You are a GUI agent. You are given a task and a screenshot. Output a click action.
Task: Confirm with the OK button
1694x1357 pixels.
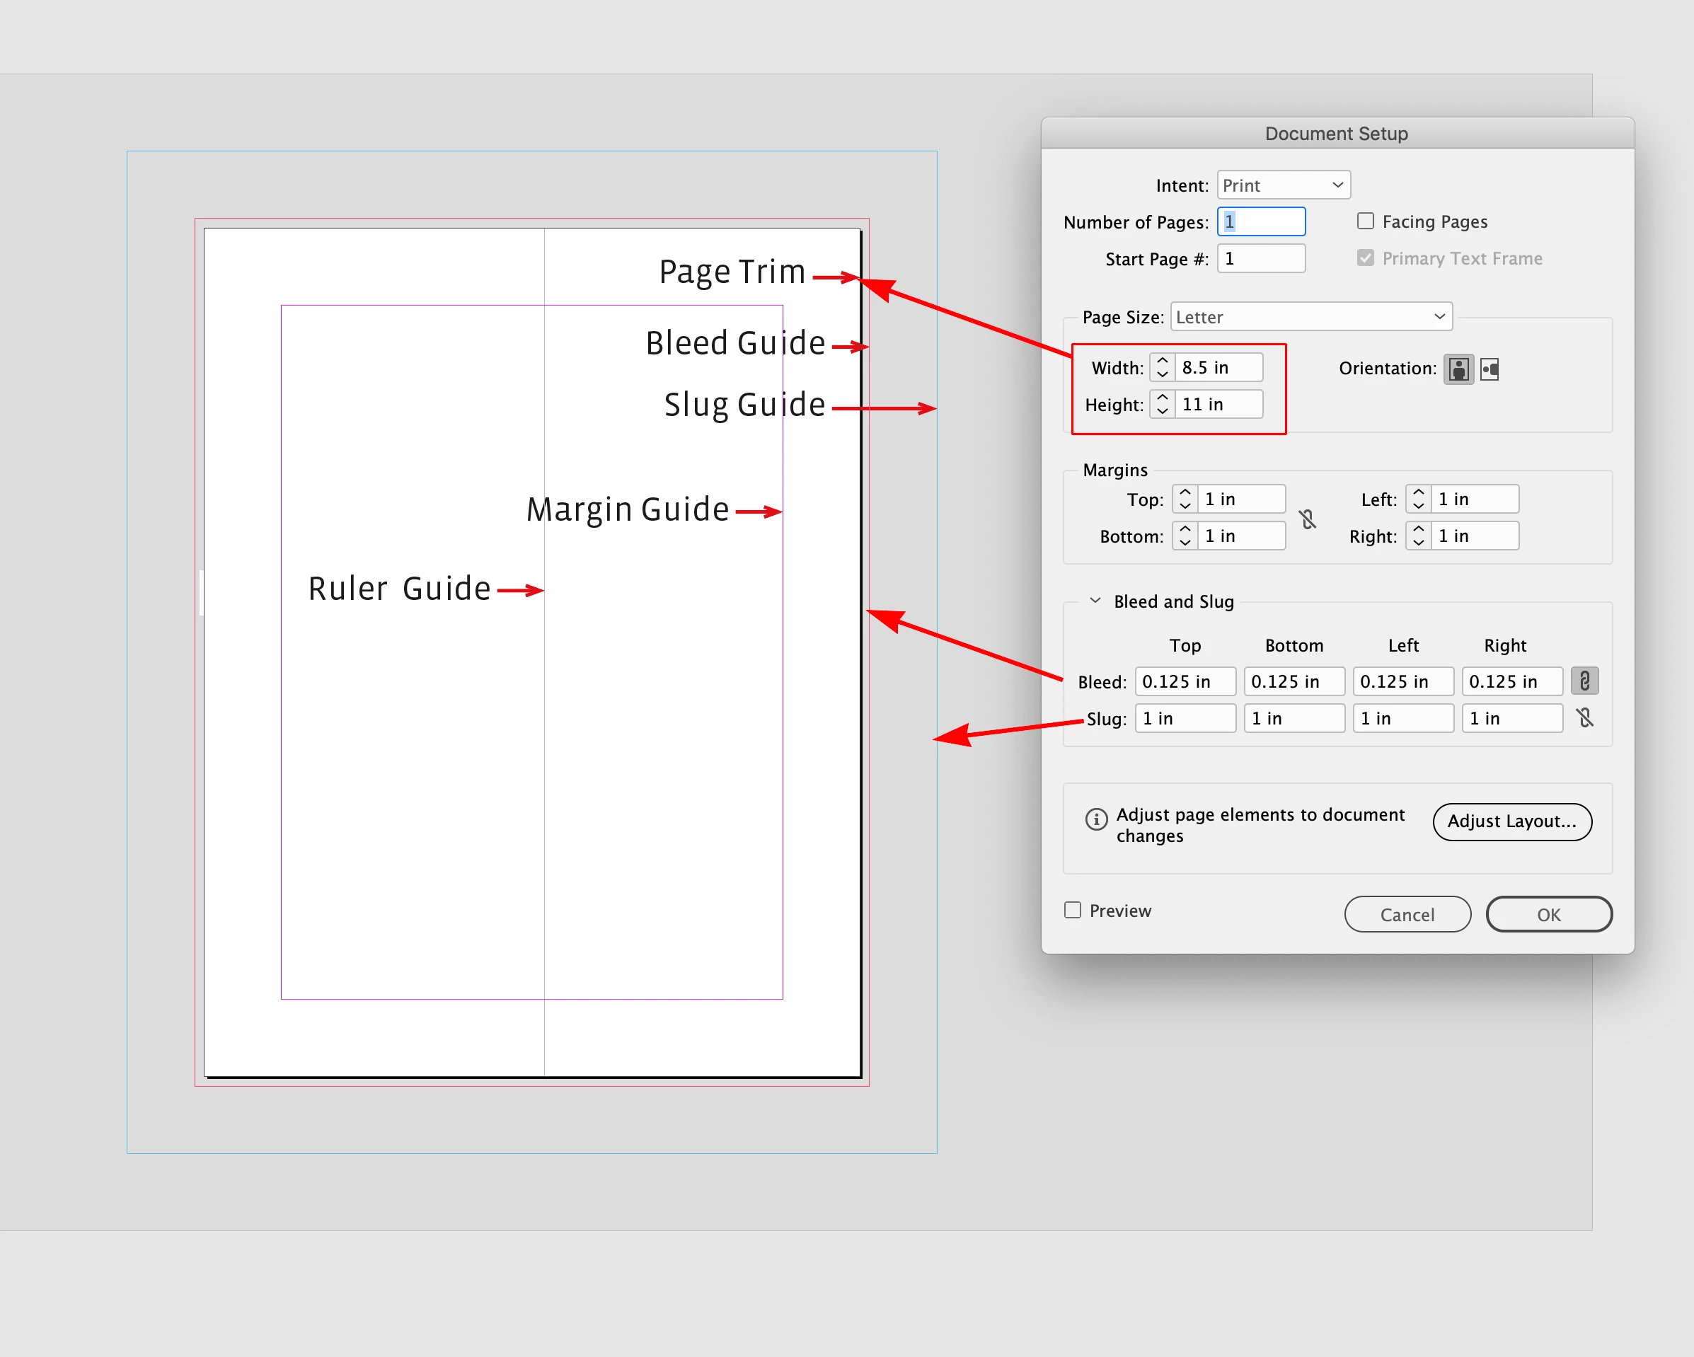point(1549,915)
